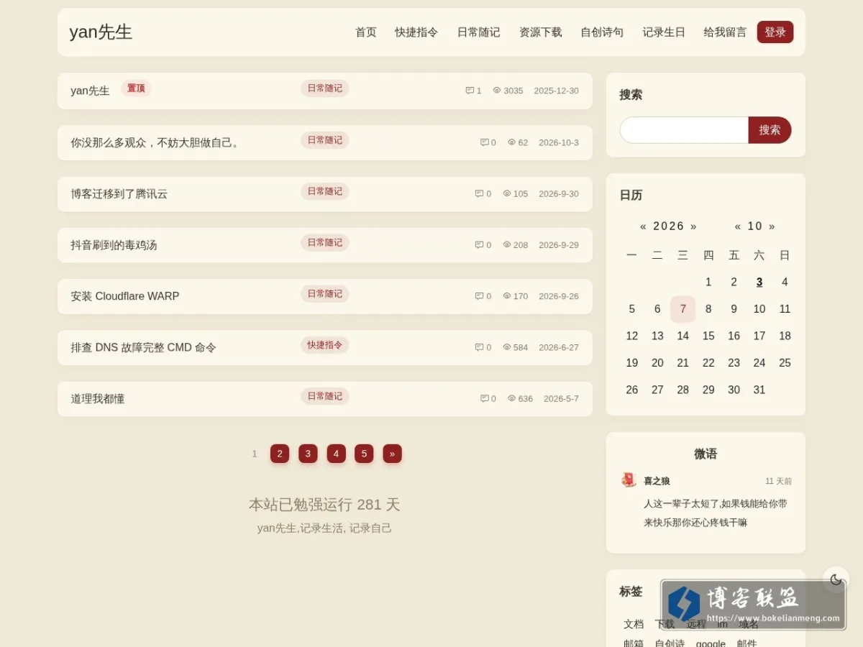Click the 文档 tag
The image size is (863, 647).
[634, 624]
